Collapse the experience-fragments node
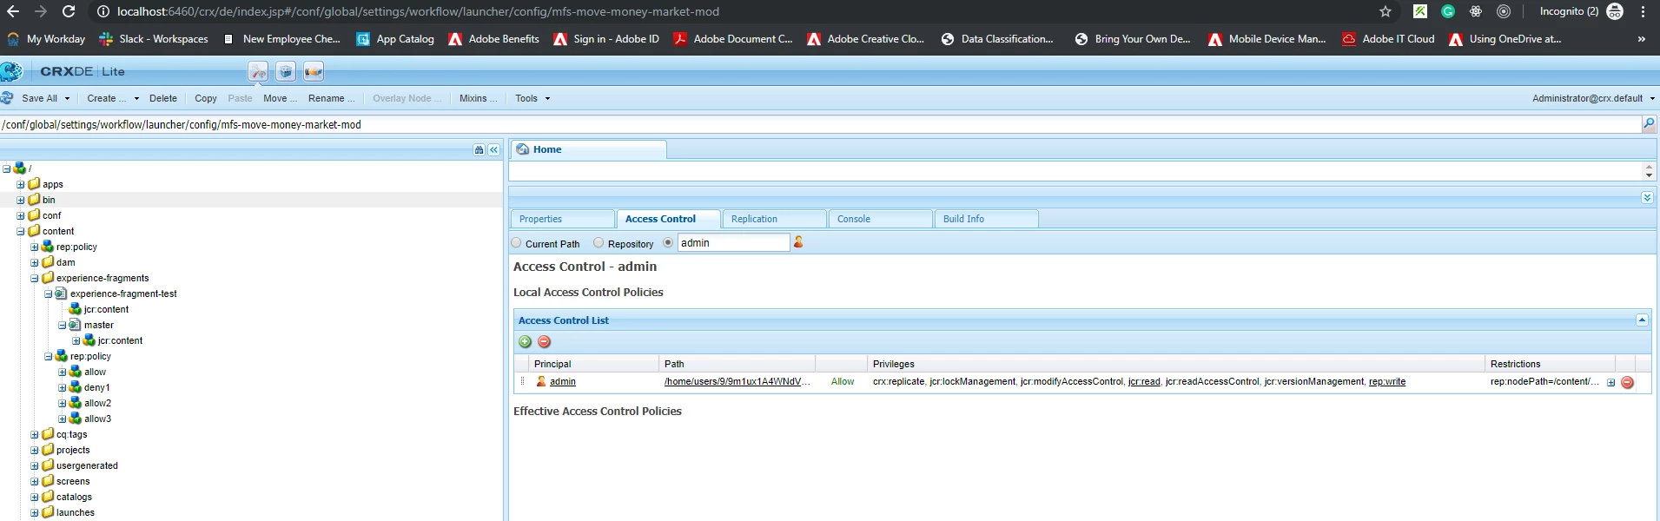 coord(35,278)
